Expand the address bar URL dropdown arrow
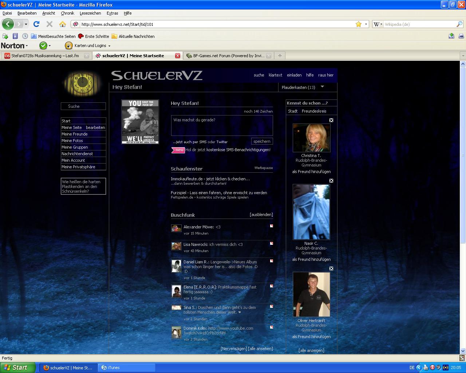The width and height of the screenshot is (466, 373). pos(366,24)
